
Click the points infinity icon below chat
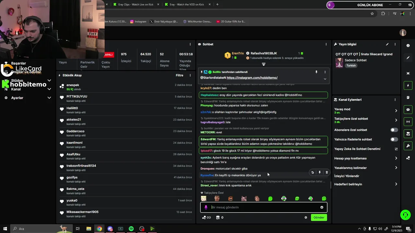tap(206, 217)
